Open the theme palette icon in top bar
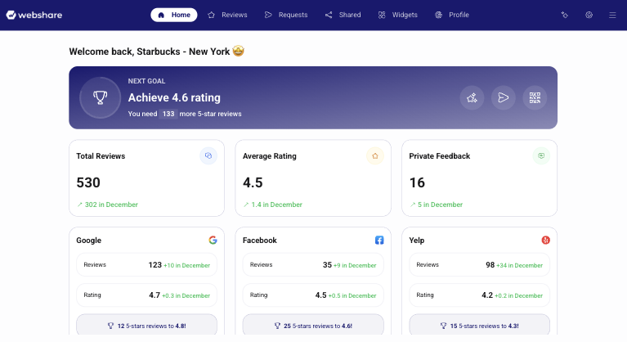 click(x=589, y=15)
